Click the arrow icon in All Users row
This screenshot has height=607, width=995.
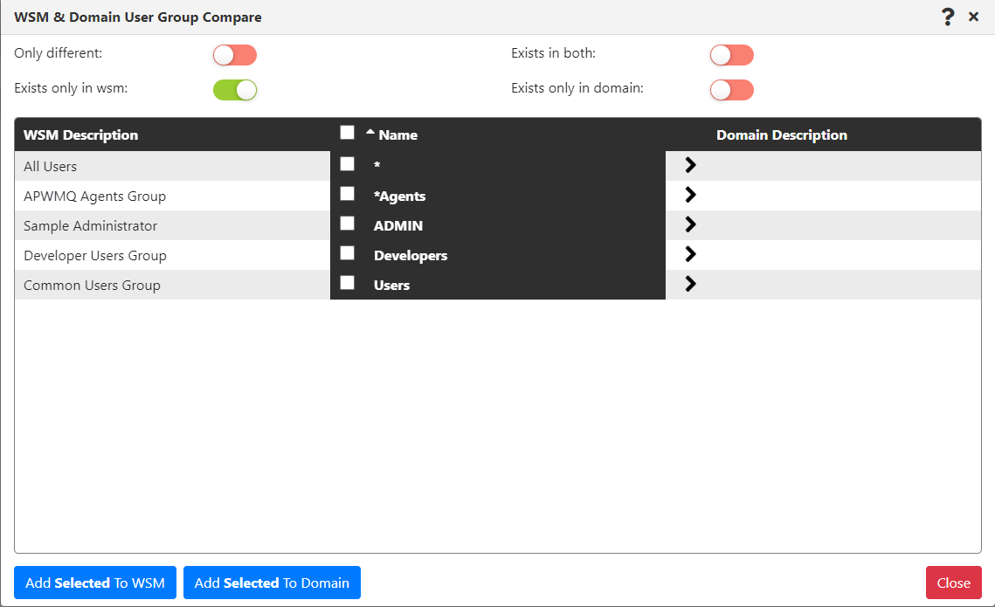[690, 165]
